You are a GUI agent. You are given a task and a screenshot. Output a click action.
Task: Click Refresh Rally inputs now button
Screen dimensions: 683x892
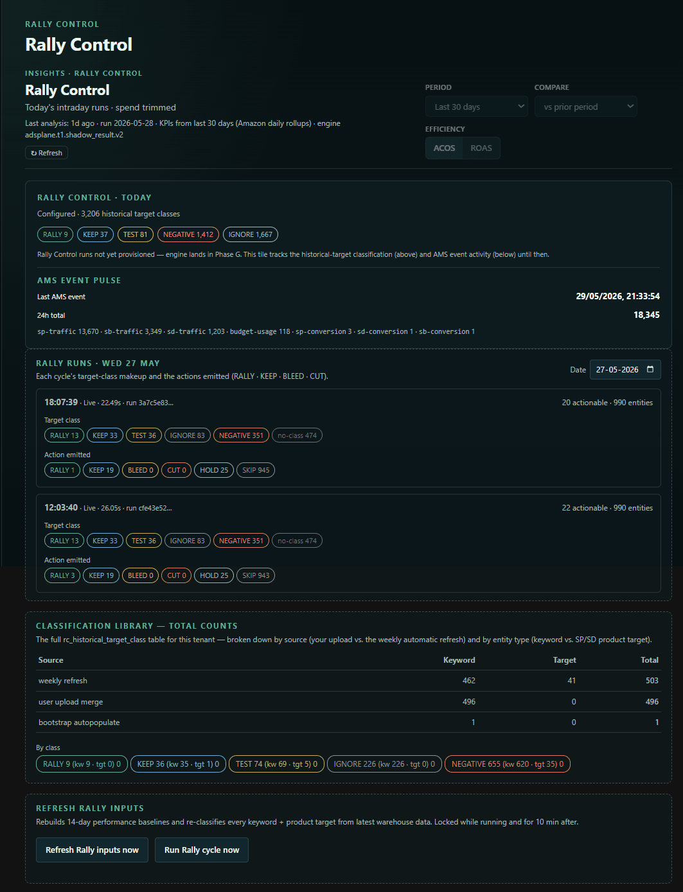(x=92, y=850)
